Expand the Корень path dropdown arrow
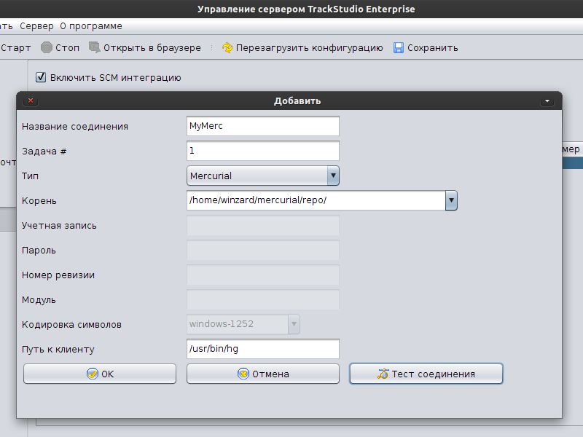Screen dimensions: 583x437 pos(451,200)
